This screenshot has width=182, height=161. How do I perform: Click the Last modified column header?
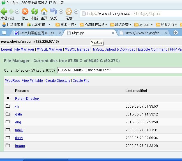(x=136, y=91)
